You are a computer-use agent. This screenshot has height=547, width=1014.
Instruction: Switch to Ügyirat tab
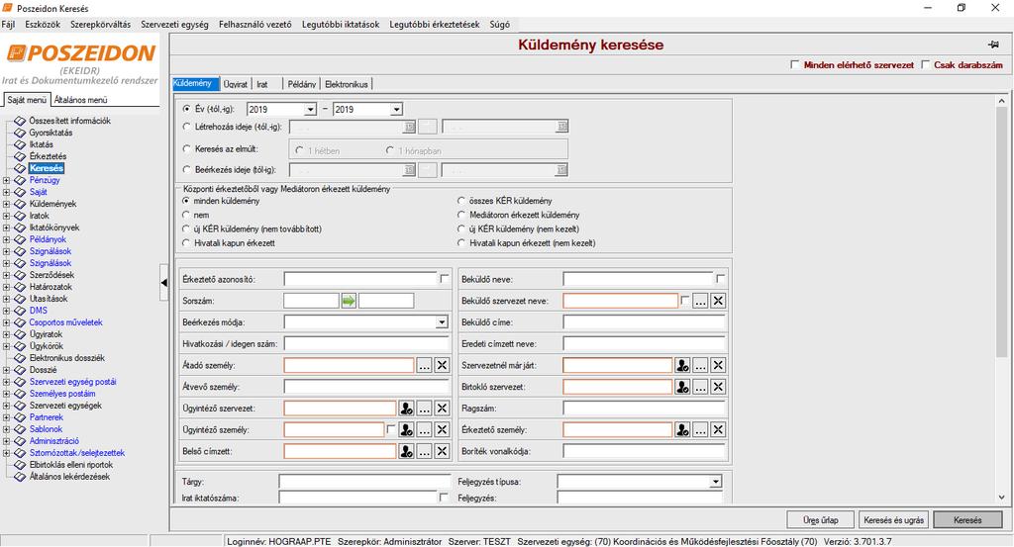(x=236, y=85)
